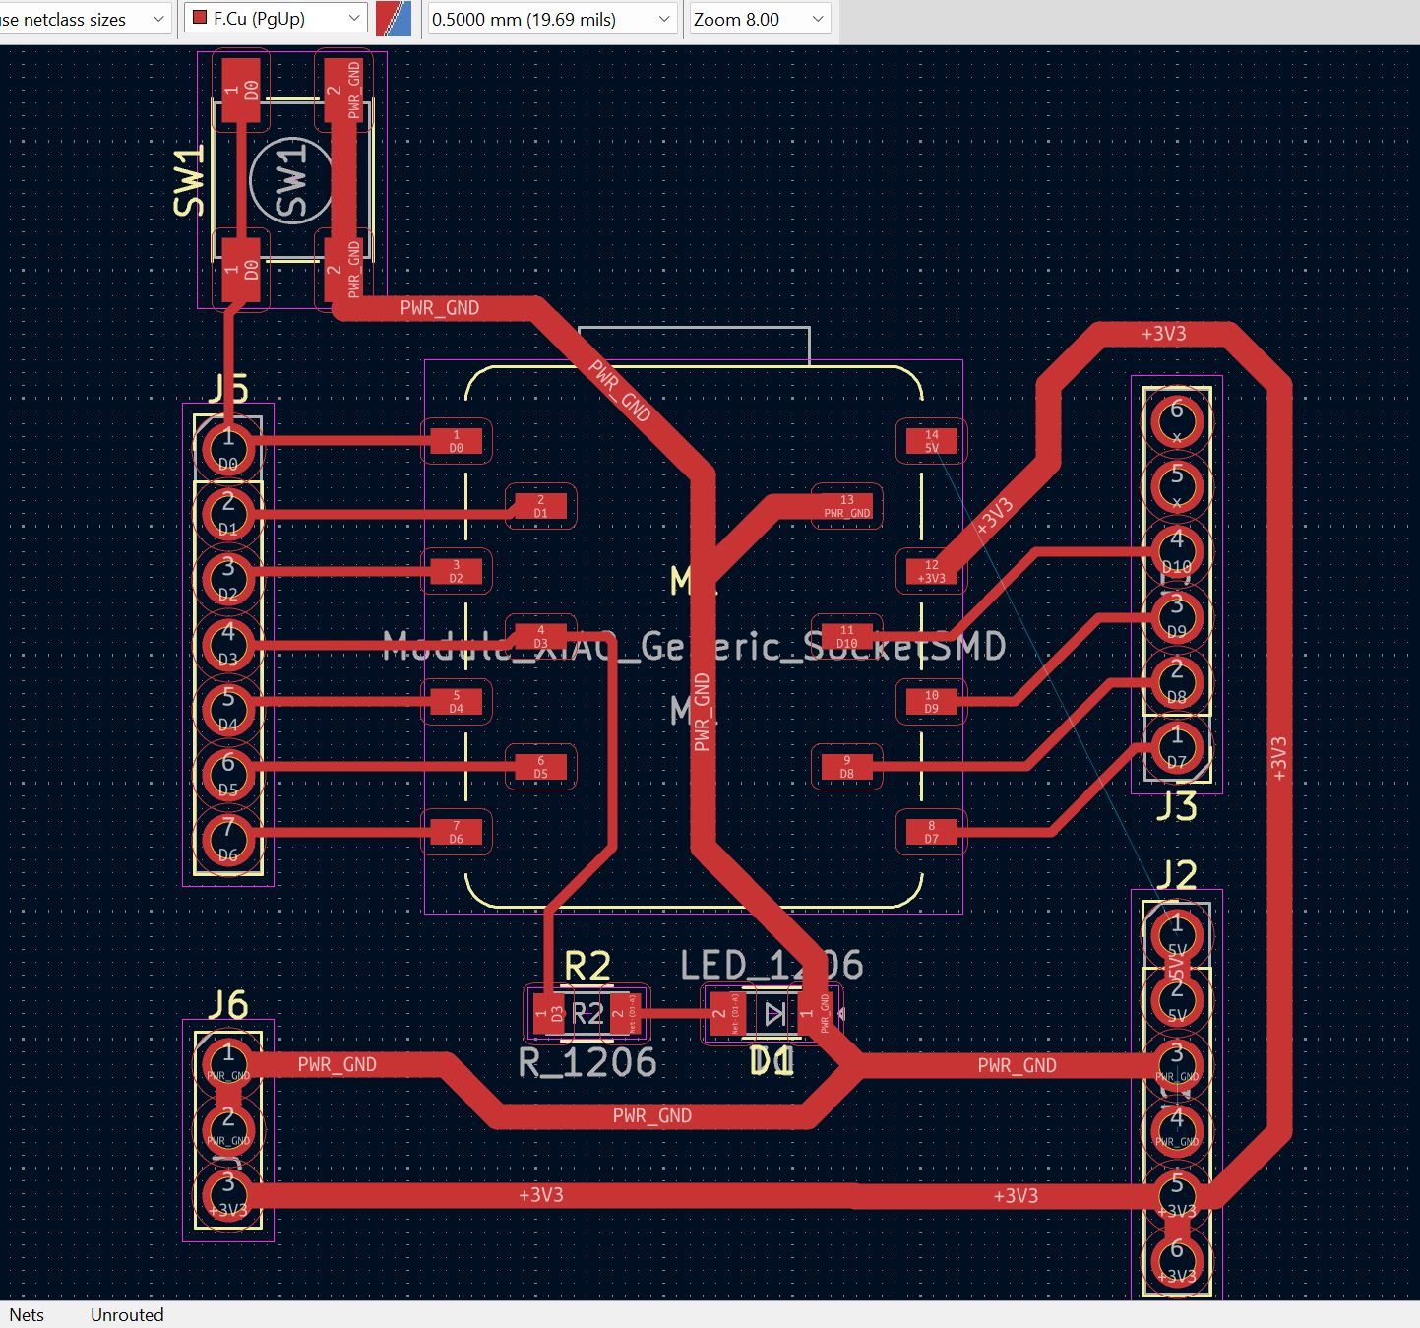Select XIAO module pad 7 (D6)
This screenshot has height=1328, width=1420.
click(457, 833)
